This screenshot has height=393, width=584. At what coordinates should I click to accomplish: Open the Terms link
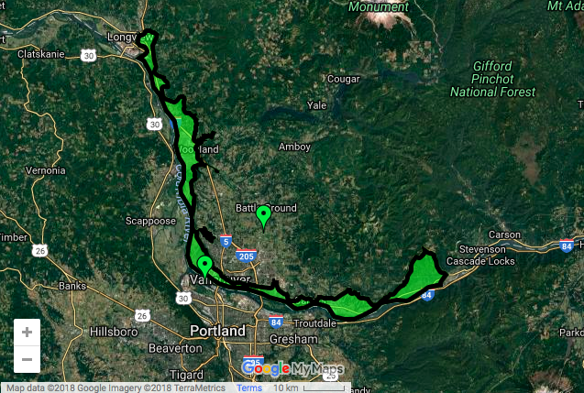coord(249,388)
